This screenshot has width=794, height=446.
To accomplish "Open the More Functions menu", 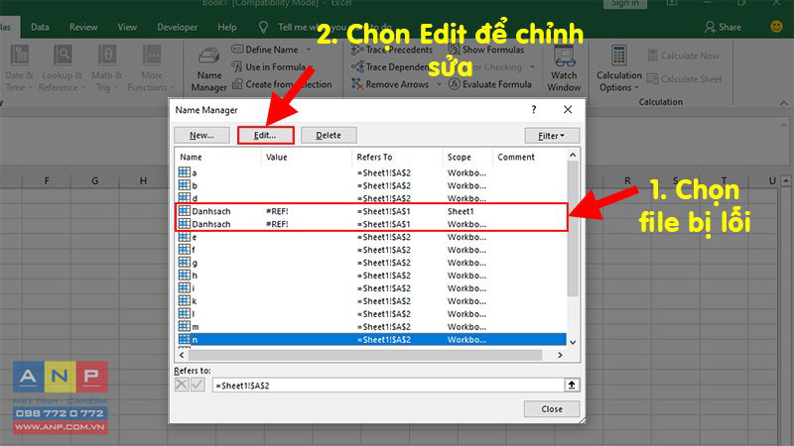I will (152, 68).
